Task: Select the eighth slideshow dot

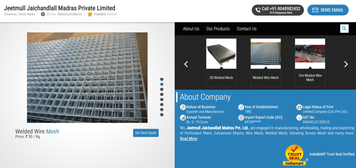Action: pyautogui.click(x=162, y=114)
